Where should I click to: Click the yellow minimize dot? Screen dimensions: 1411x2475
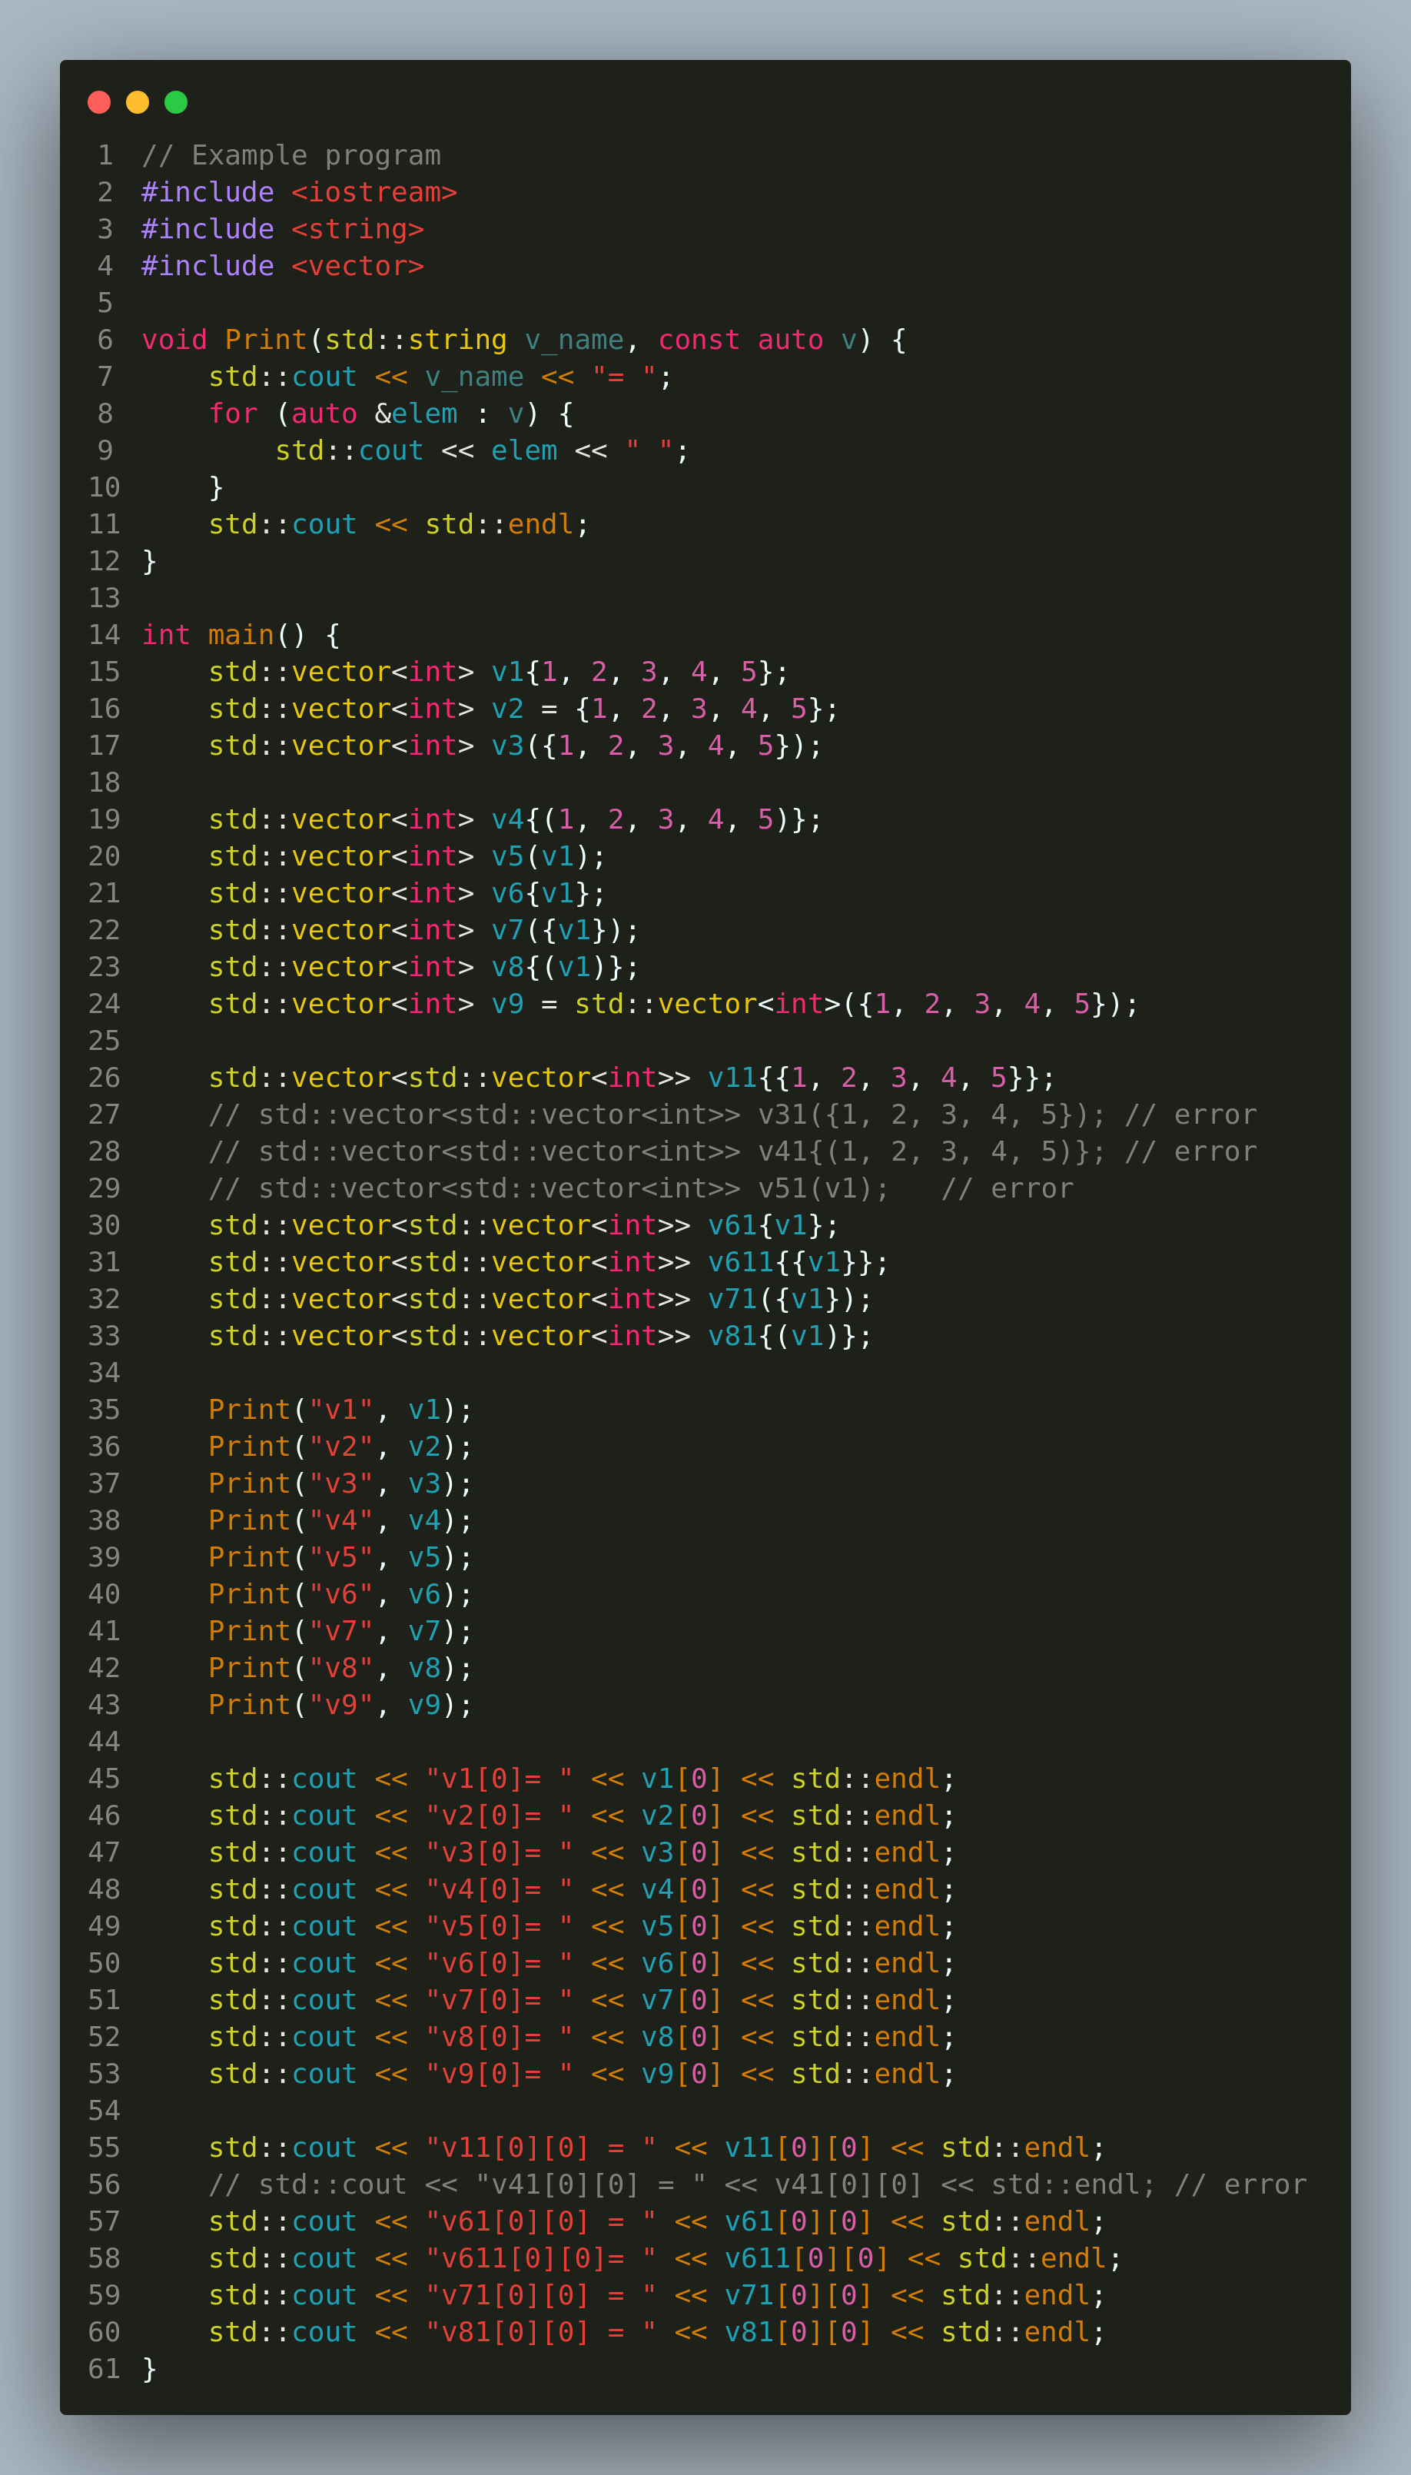[x=138, y=101]
